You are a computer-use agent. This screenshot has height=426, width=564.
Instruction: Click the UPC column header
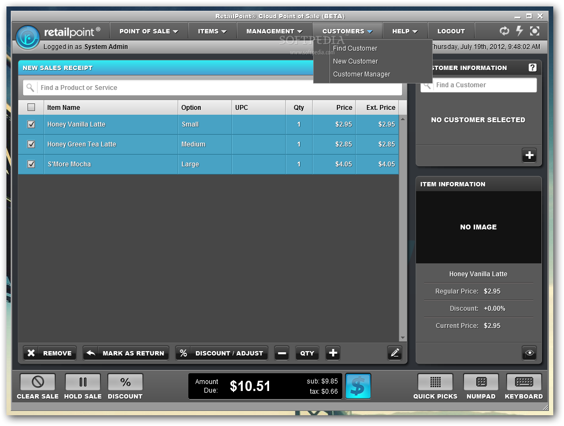click(259, 107)
